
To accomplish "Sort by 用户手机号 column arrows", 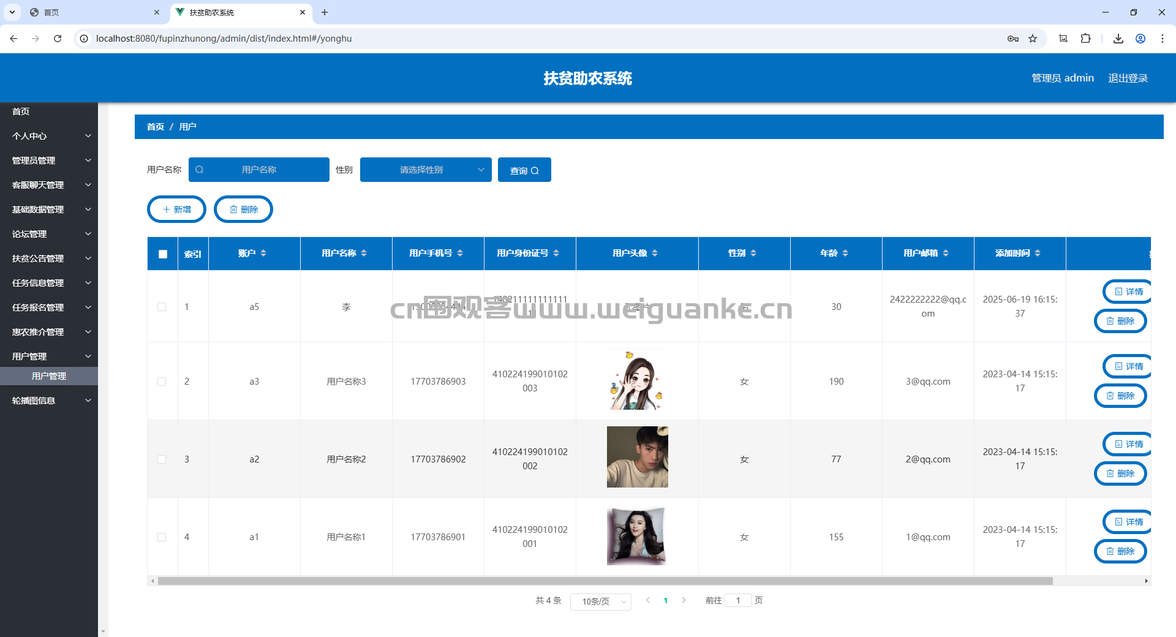I will (460, 253).
